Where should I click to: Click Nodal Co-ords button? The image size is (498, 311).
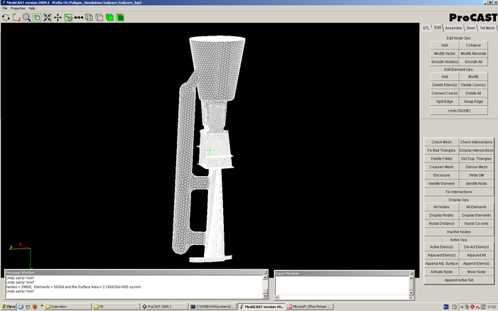click(477, 224)
